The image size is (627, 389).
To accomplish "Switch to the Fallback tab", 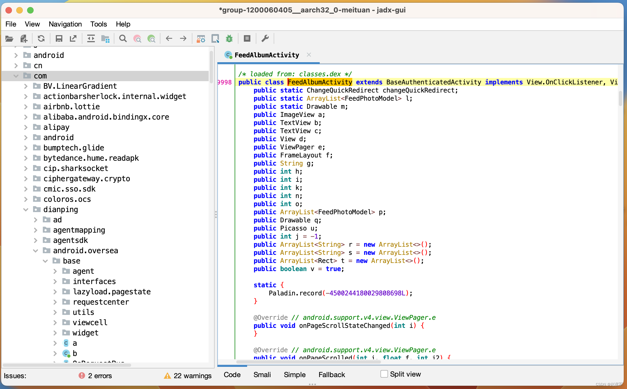I will (332, 375).
